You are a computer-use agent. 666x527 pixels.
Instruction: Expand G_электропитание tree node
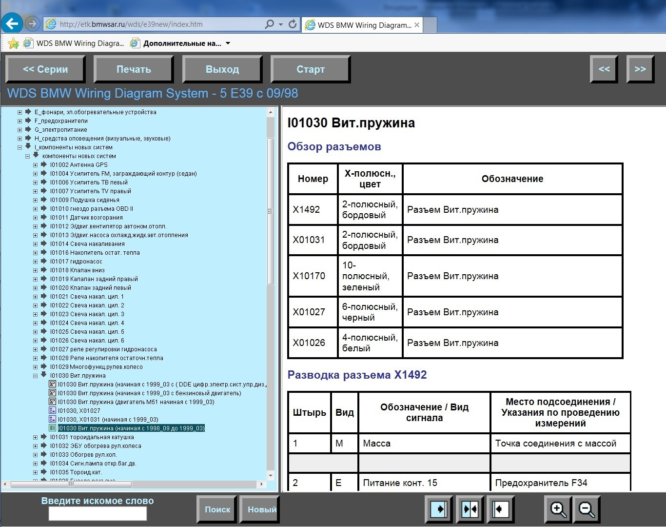[20, 130]
